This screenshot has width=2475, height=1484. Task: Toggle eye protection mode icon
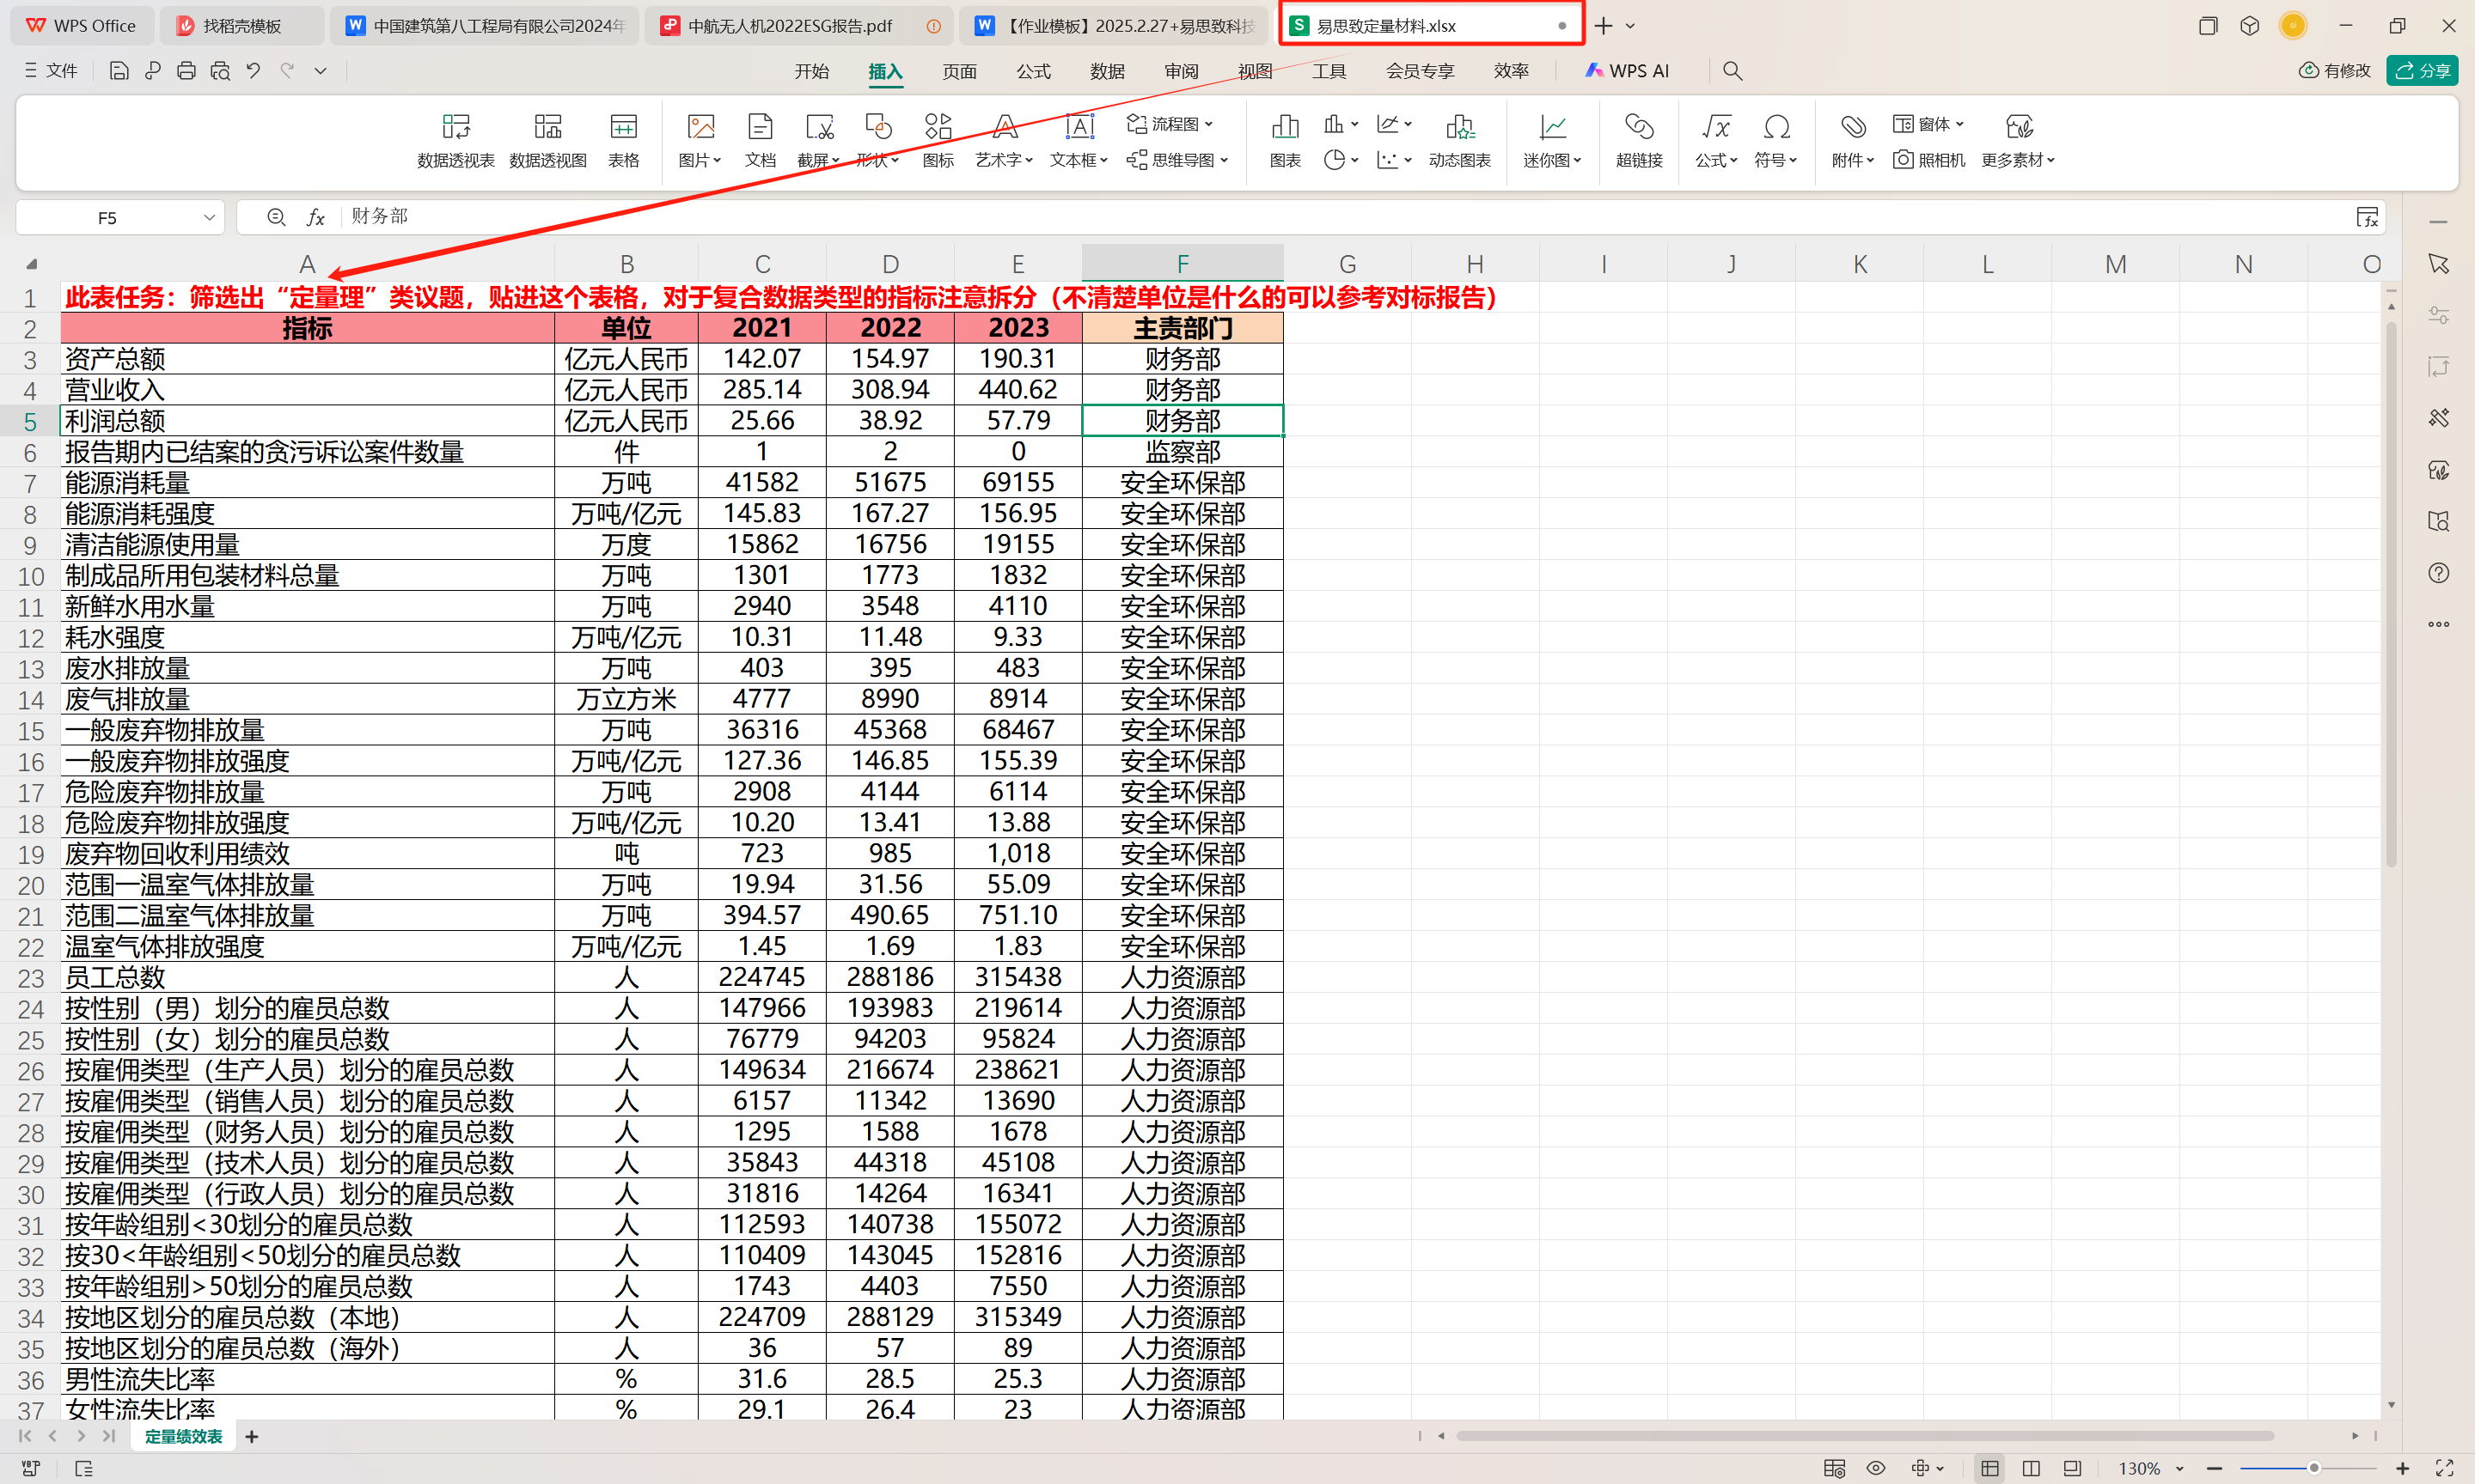(1876, 1468)
